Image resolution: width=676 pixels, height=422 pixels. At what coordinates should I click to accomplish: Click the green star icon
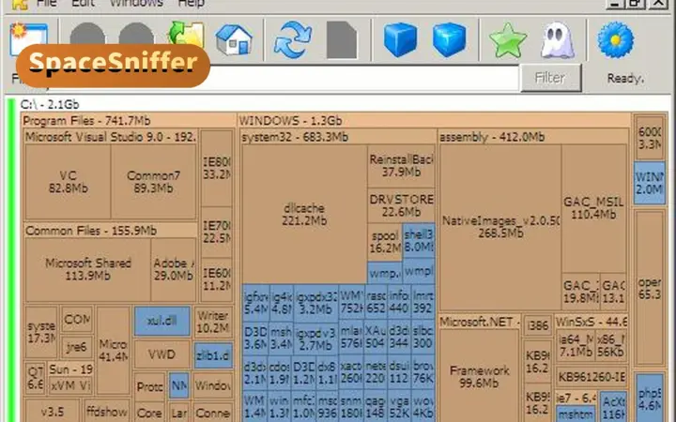pyautogui.click(x=507, y=40)
